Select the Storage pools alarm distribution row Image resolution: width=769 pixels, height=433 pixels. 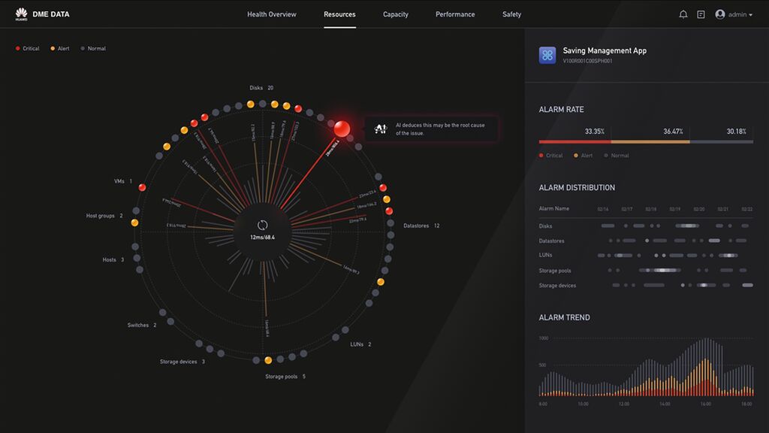tap(557, 271)
